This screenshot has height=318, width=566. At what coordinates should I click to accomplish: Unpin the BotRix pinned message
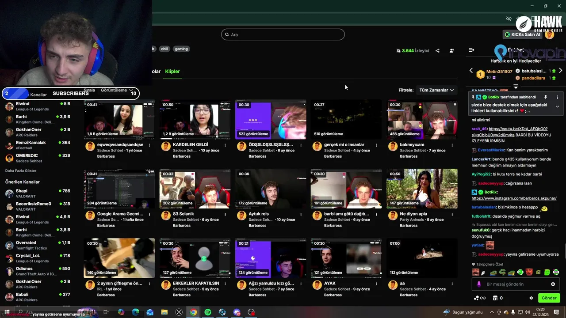[x=546, y=97]
